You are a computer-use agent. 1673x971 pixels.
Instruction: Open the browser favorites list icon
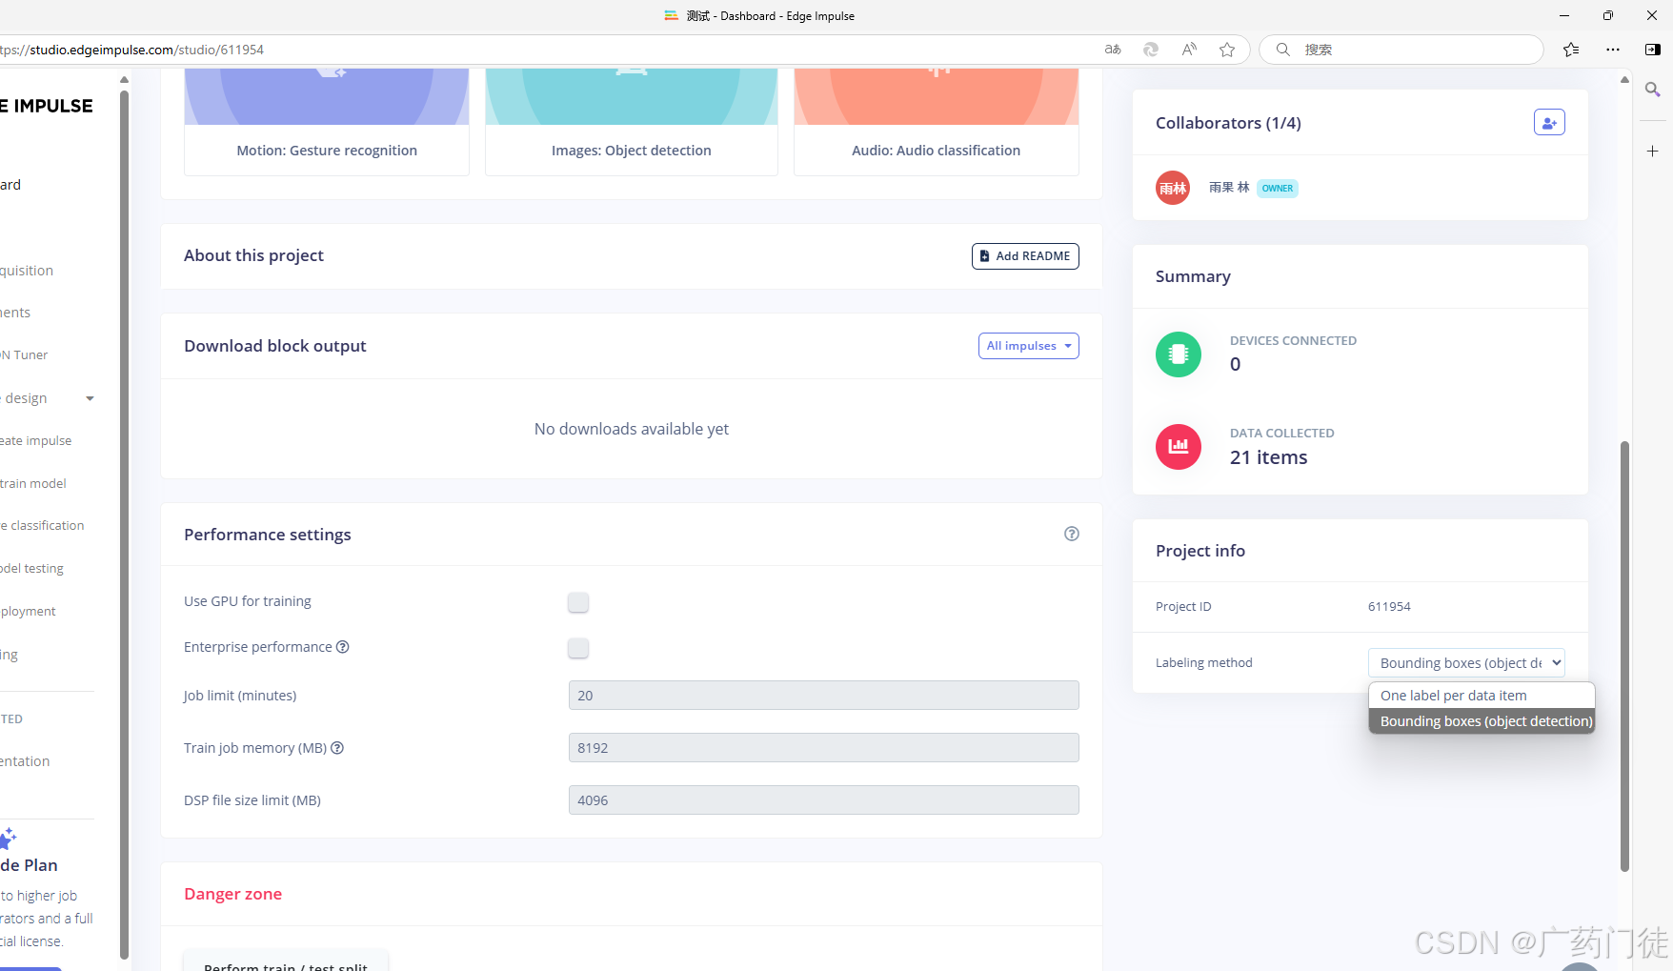[x=1571, y=50]
